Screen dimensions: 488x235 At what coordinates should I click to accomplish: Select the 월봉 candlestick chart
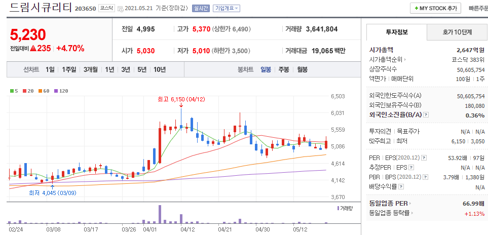click(302, 69)
